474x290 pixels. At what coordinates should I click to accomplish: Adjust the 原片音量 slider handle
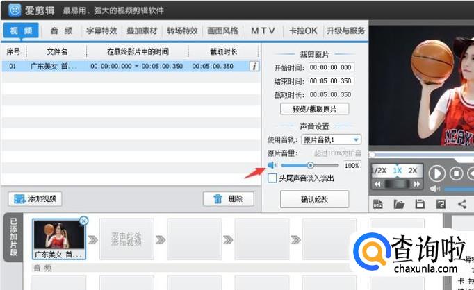310,165
